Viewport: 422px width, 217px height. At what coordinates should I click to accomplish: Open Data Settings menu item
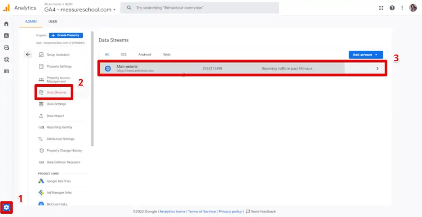tap(56, 104)
